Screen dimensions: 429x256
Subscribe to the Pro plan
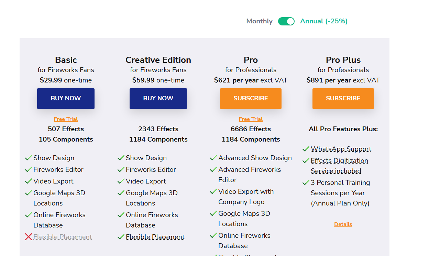pos(251,99)
